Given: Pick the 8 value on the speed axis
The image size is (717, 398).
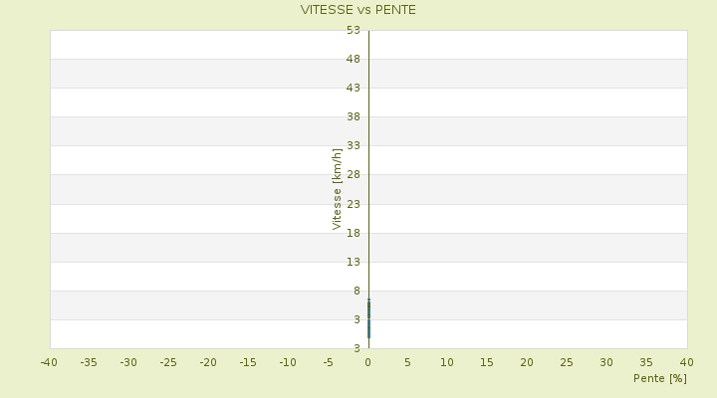Looking at the screenshot, I should coord(356,291).
